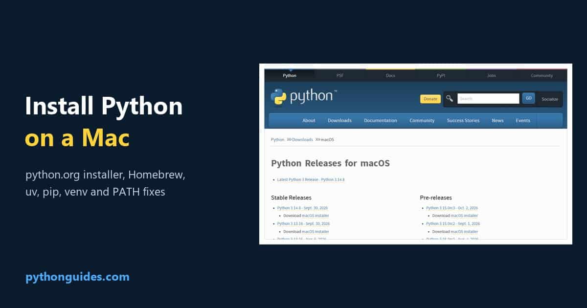Click the Install Python banner title

click(x=104, y=107)
